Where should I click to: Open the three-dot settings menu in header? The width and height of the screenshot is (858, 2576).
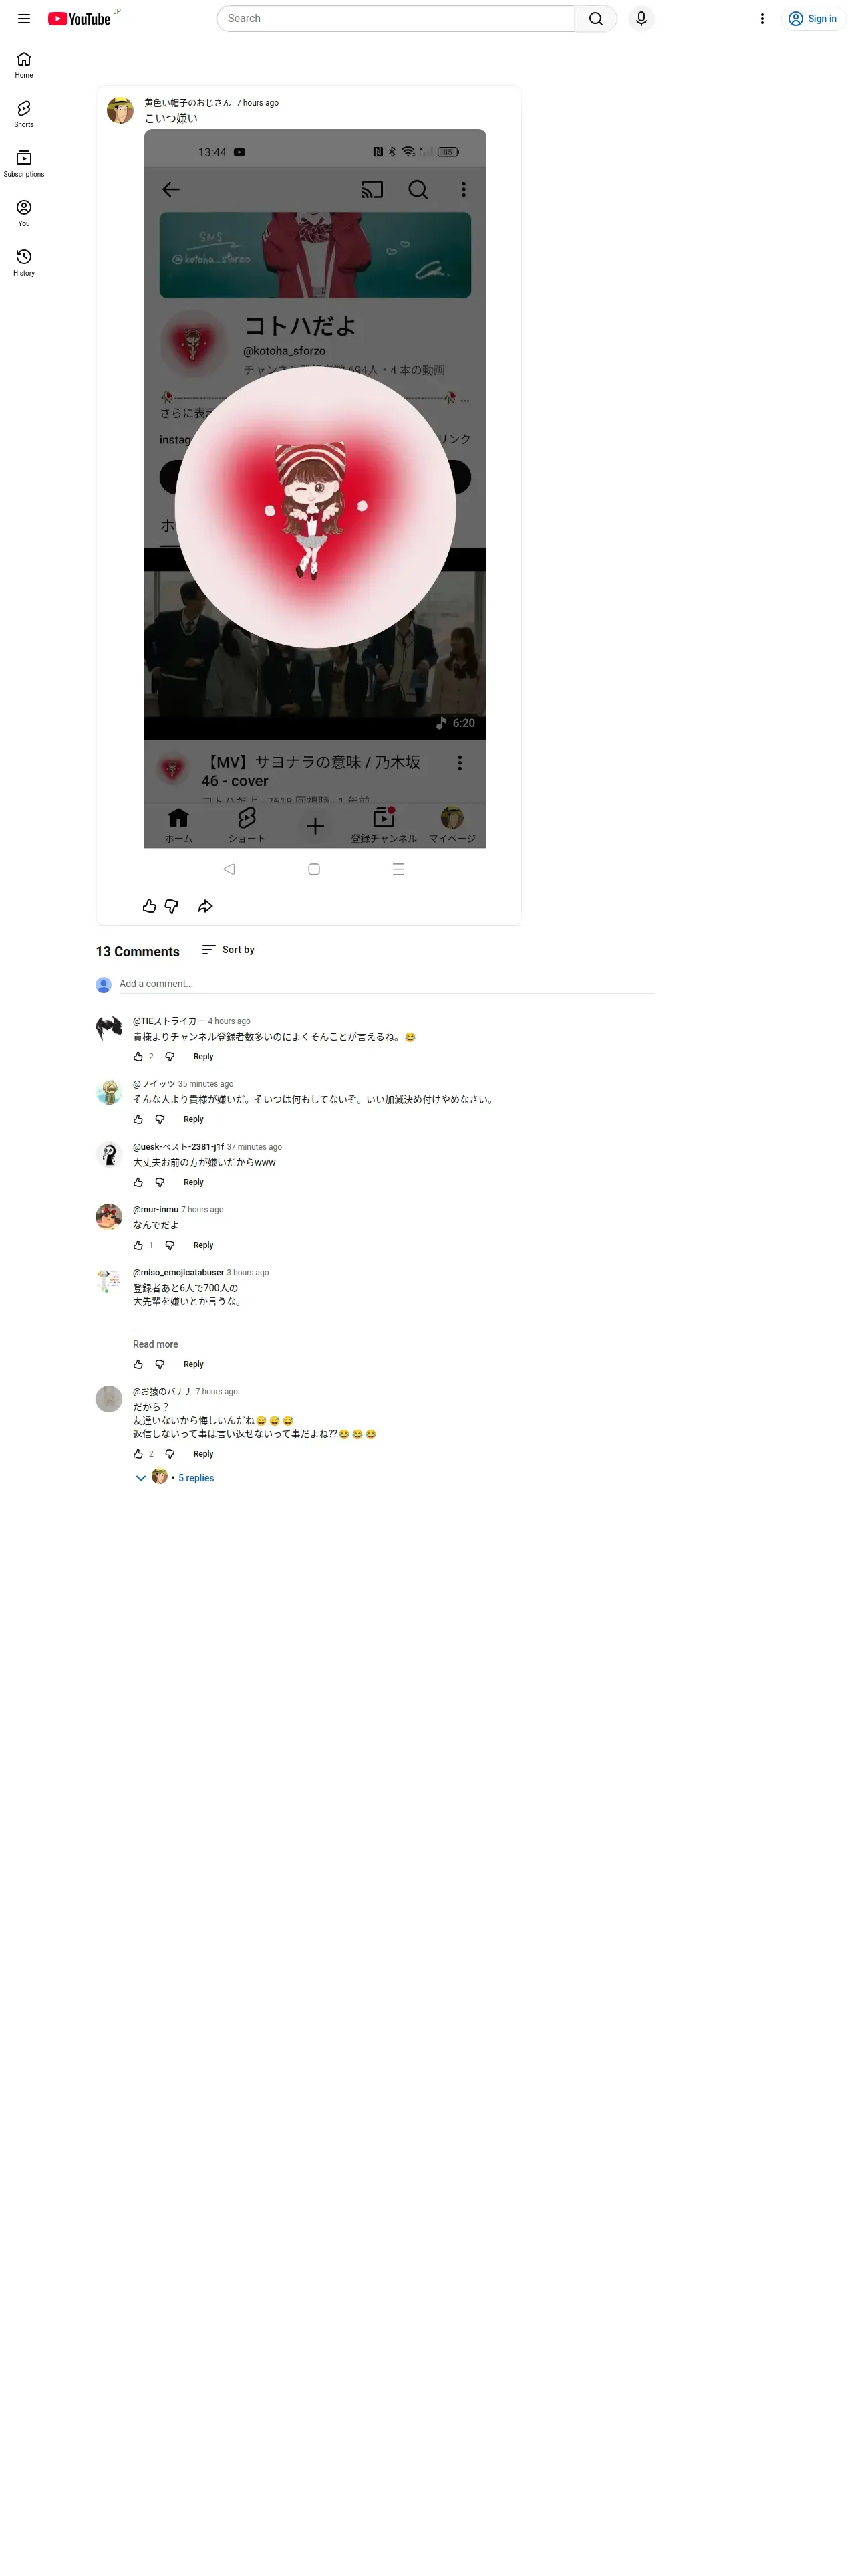[x=762, y=19]
